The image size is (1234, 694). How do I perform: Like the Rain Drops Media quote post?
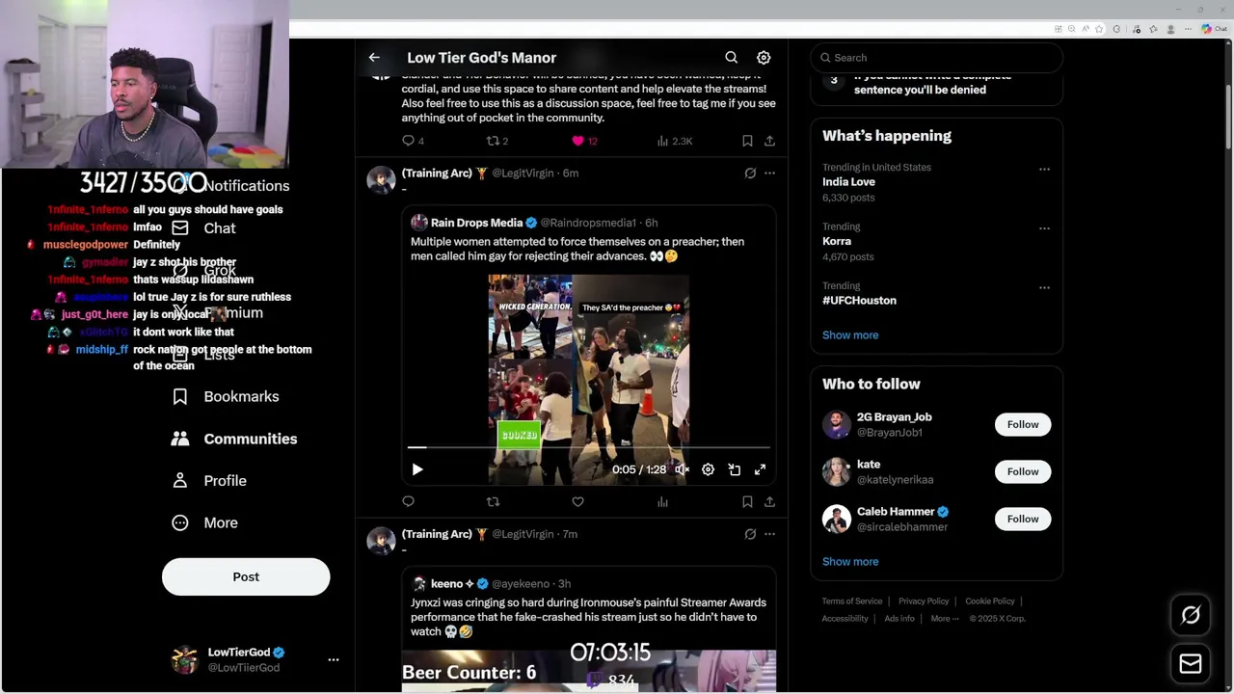(578, 501)
